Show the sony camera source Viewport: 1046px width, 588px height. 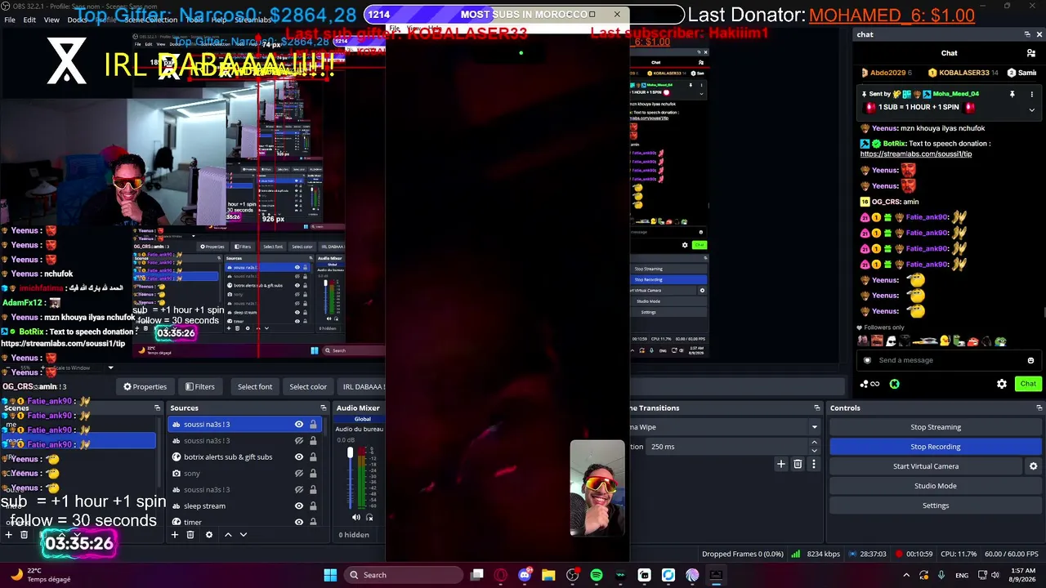[x=299, y=474]
